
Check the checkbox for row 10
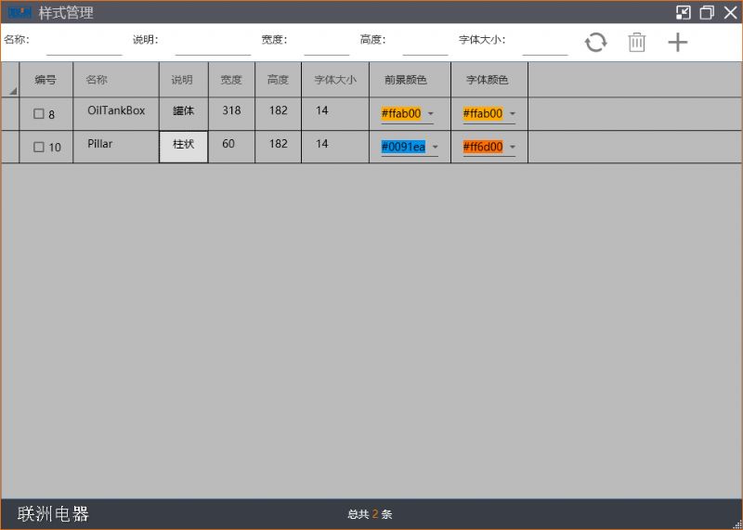(39, 147)
